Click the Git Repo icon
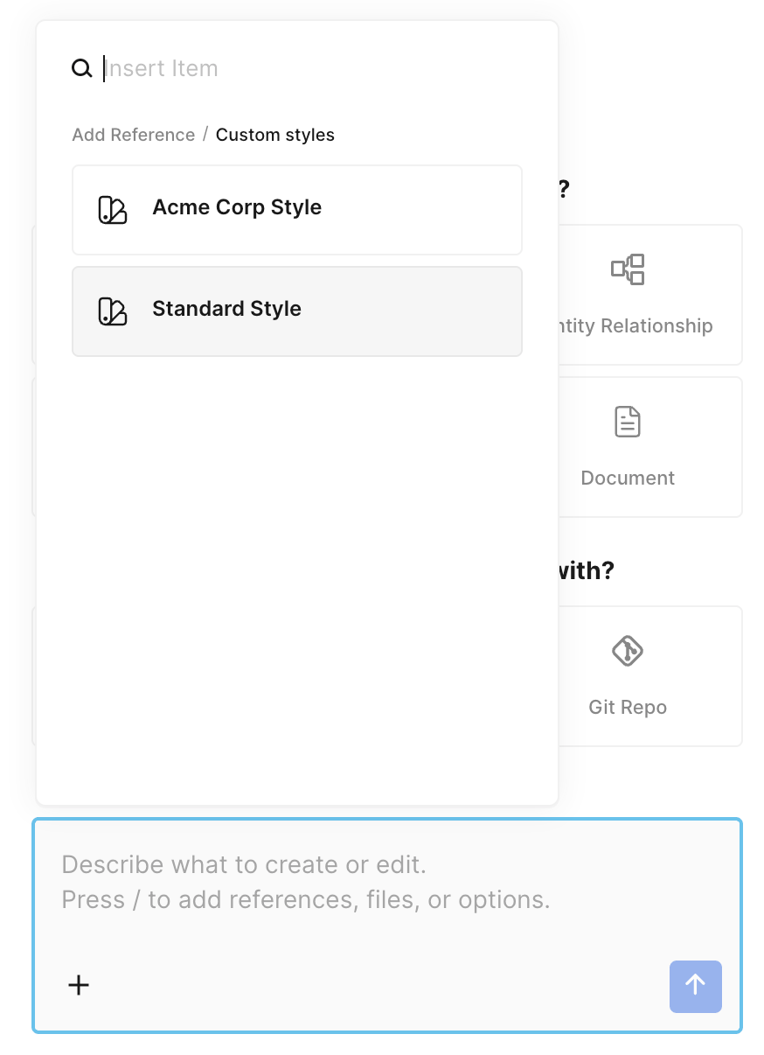The width and height of the screenshot is (764, 1055). [628, 651]
